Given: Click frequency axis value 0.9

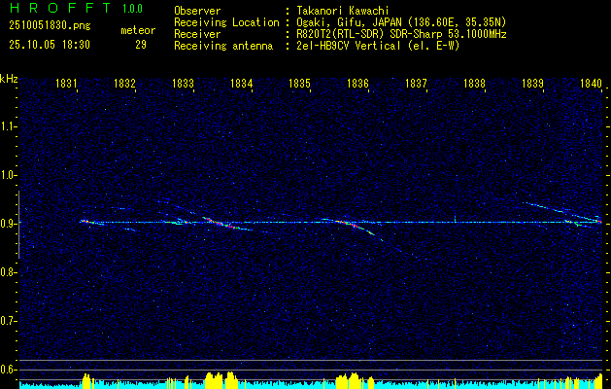Looking at the screenshot, I should 8,224.
